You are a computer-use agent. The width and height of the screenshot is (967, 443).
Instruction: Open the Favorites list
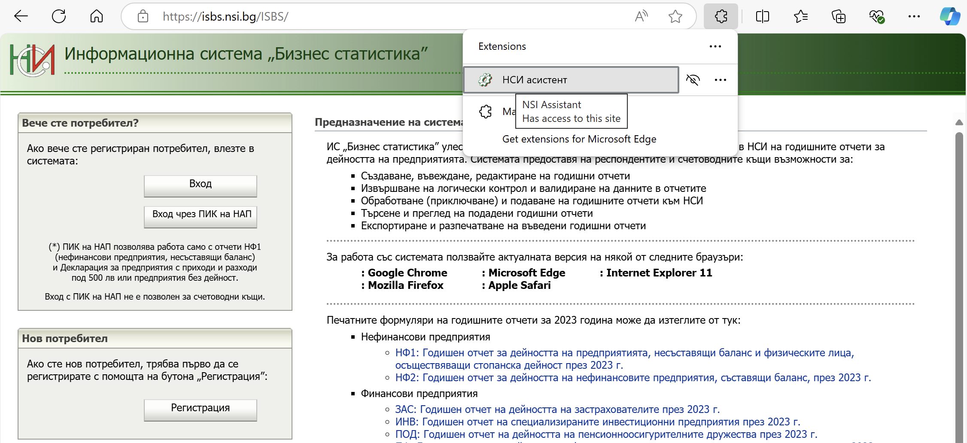point(801,17)
